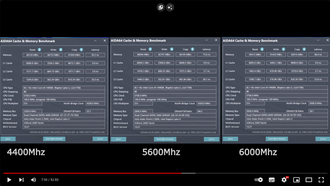The width and height of the screenshot is (330, 186).
Task: Click Dual Channel DDR5-5600 SDRAM memory type
Action: tap(175, 115)
